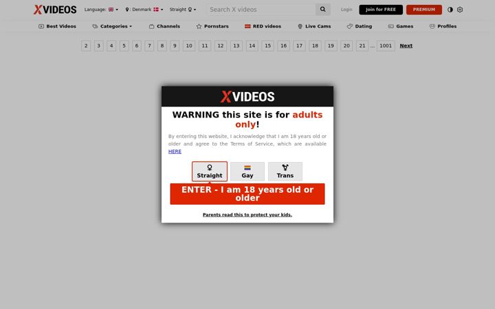Go to page 17

point(299,46)
